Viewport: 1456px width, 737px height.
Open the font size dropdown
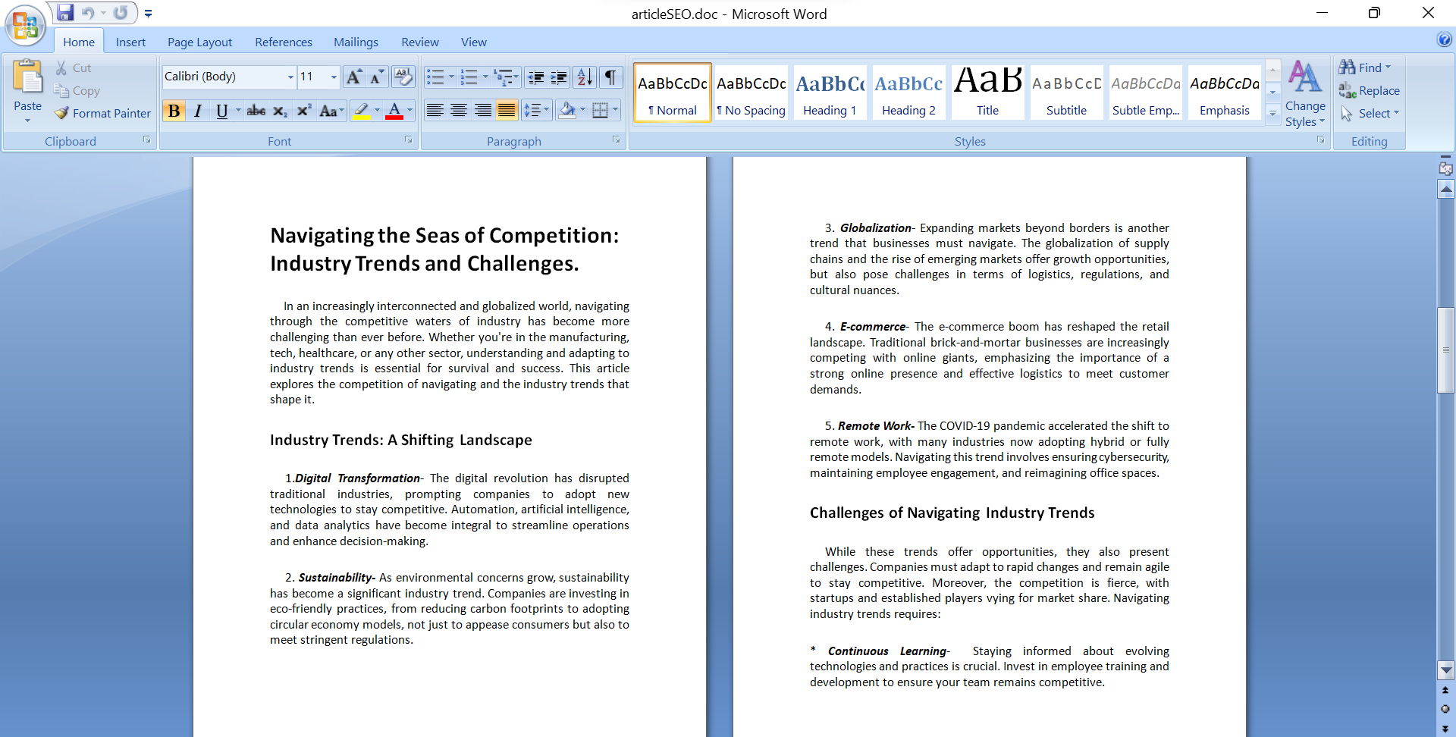pyautogui.click(x=334, y=77)
